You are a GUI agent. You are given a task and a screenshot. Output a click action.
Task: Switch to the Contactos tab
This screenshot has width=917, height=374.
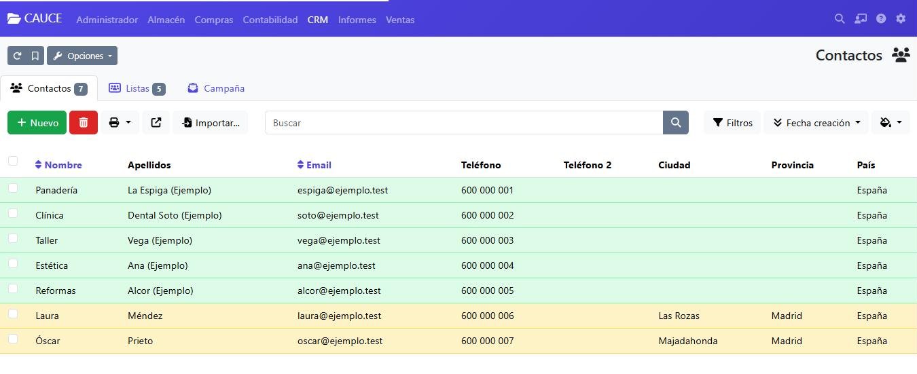point(49,88)
